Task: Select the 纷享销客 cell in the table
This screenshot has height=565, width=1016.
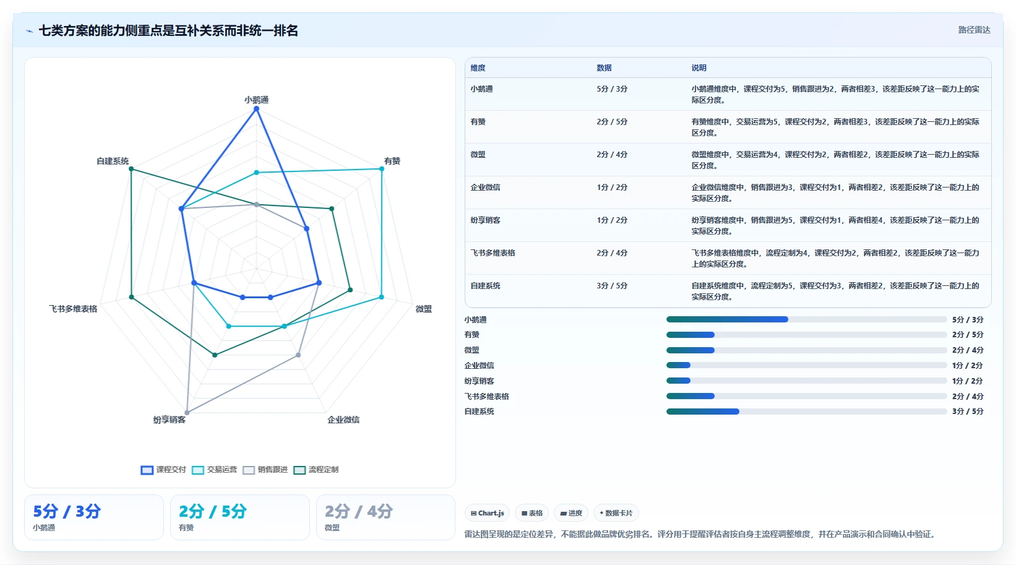Action: [x=485, y=220]
